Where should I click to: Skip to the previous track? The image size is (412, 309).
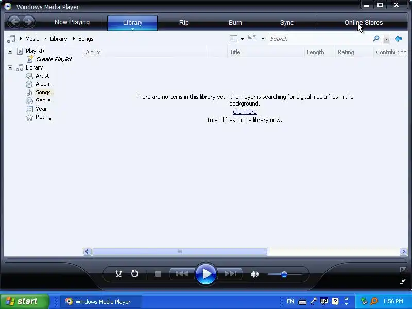[182, 274]
